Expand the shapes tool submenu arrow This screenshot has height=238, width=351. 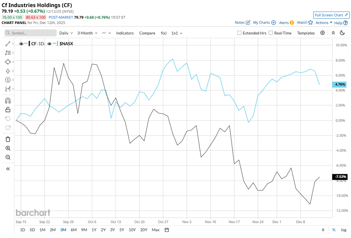(x=13, y=62)
